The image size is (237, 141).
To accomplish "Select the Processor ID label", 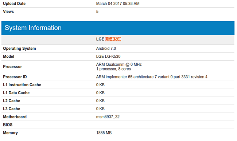I will tap(15, 77).
